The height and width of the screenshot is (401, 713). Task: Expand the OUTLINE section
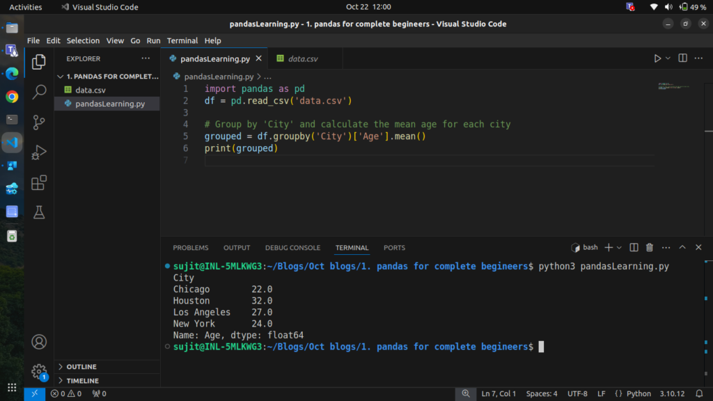[x=81, y=367]
